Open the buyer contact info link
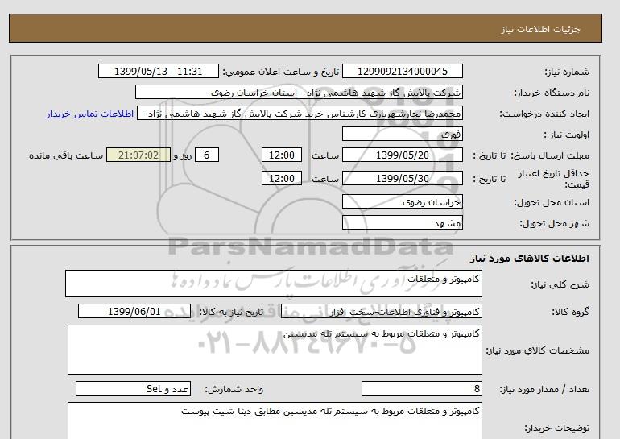Screen dimensions: 620x439 (89, 114)
